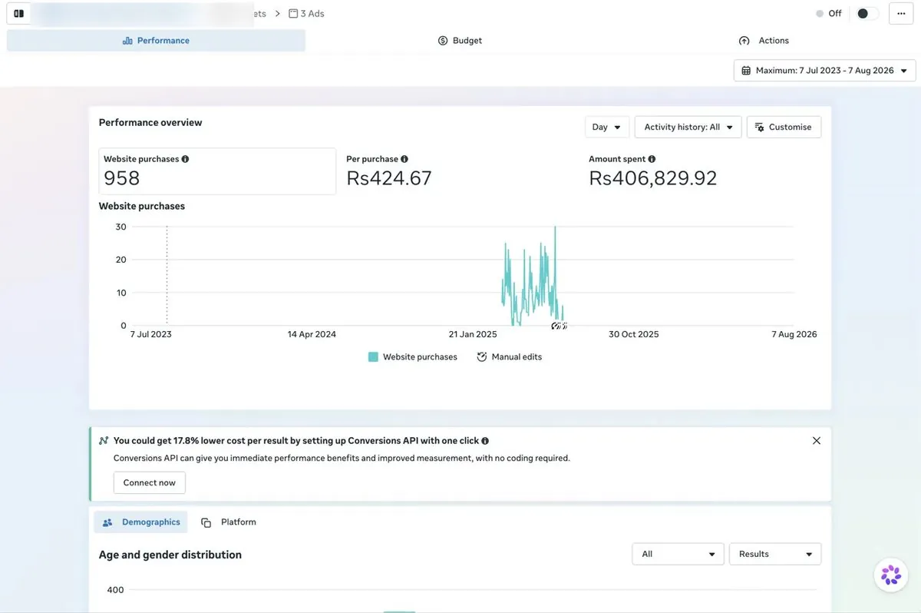Select the Platform tab
This screenshot has height=613, width=921.
(x=229, y=522)
